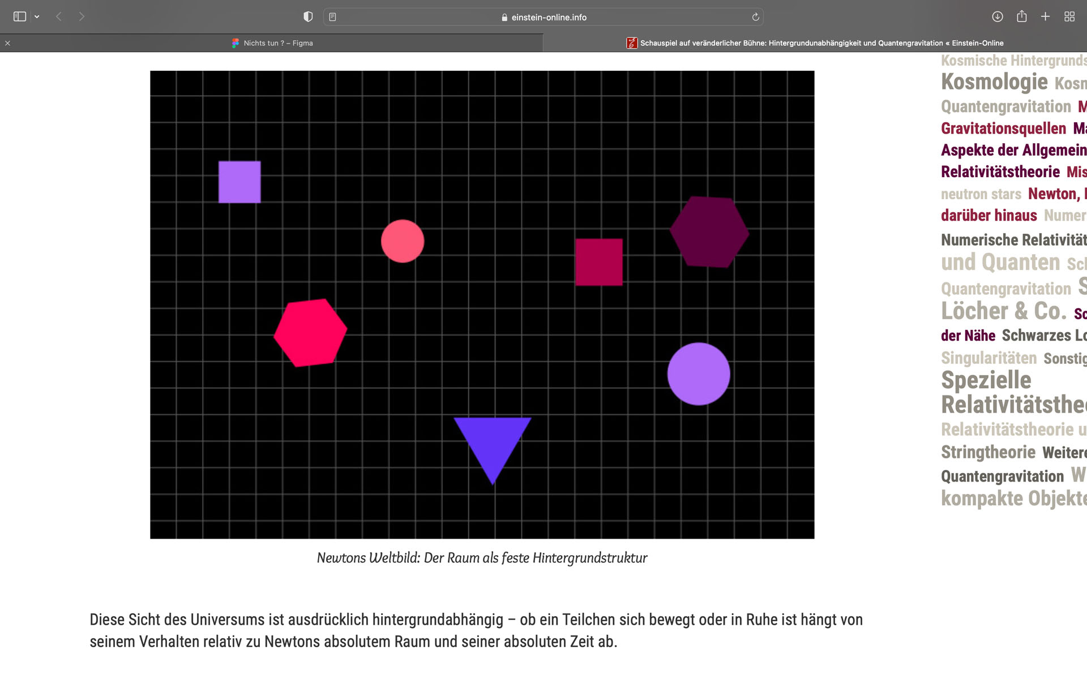Click the crimson square in the illustration

(x=599, y=262)
